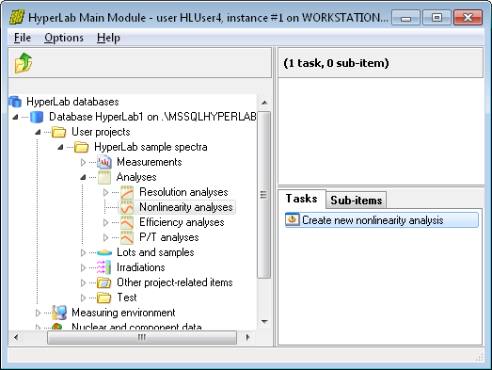Click the Resolution analyses curve icon
492x370 pixels.
(x=127, y=192)
